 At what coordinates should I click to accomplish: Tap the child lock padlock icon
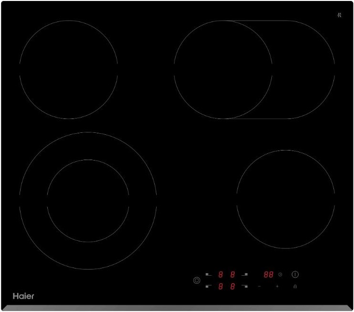pyautogui.click(x=295, y=286)
